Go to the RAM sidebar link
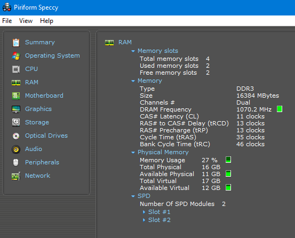 tap(31, 82)
